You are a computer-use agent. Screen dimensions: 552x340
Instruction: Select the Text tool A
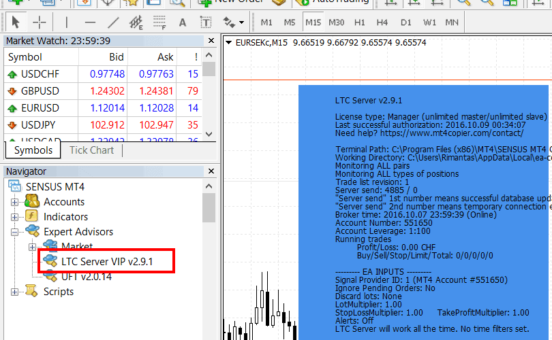coord(183,22)
